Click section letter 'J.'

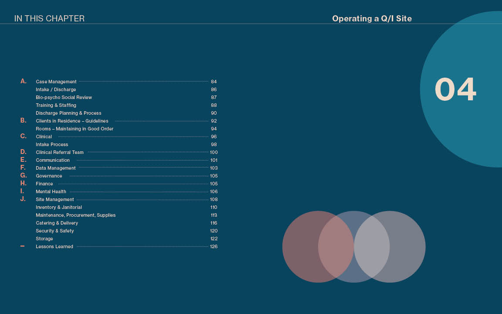tap(23, 199)
